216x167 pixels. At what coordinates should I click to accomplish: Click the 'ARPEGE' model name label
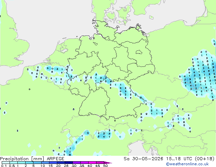[x=56, y=159]
